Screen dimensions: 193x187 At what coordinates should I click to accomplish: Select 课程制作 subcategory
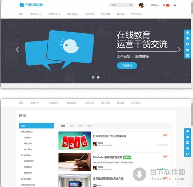pos(28,138)
